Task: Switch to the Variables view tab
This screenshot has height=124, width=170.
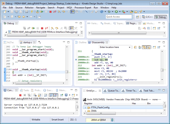Action: [x=93, y=23]
